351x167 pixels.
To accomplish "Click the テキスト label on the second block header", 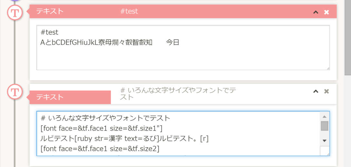I will pyautogui.click(x=50, y=97).
